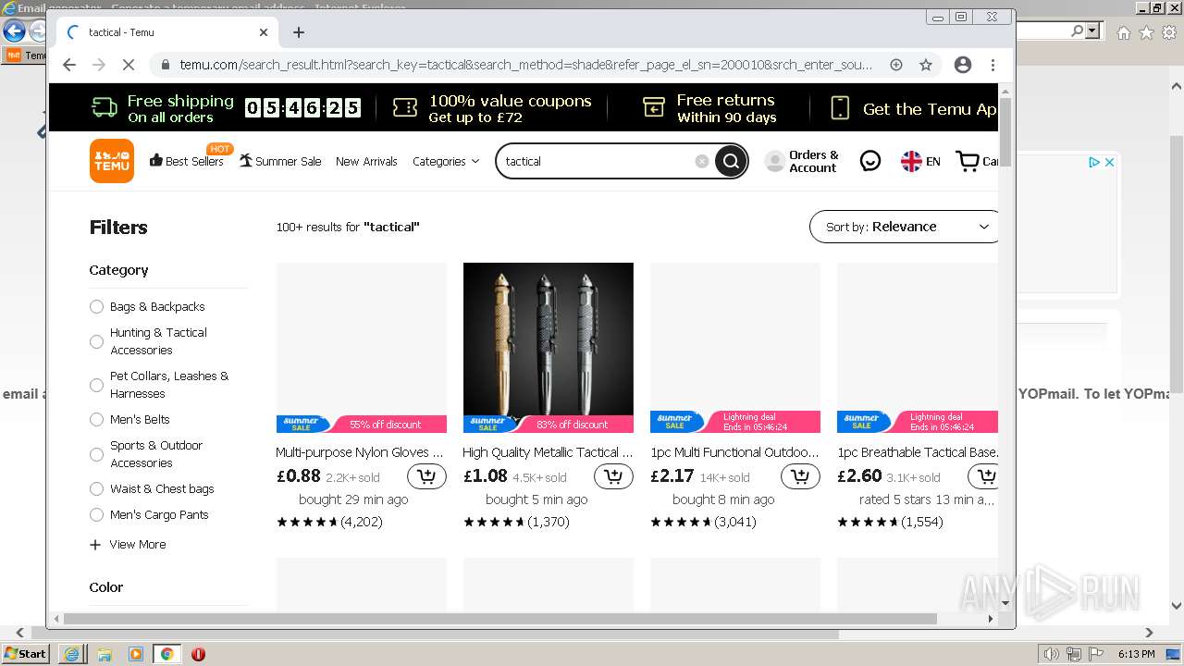Open the Orders & Account profile icon
The width and height of the screenshot is (1184, 666).
click(x=775, y=162)
